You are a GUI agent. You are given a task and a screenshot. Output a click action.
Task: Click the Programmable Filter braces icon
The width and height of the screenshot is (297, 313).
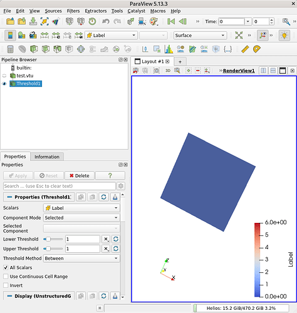click(227, 49)
